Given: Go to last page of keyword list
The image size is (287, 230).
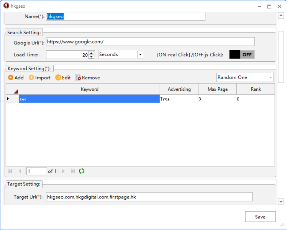Looking at the screenshot, I should coord(73,171).
